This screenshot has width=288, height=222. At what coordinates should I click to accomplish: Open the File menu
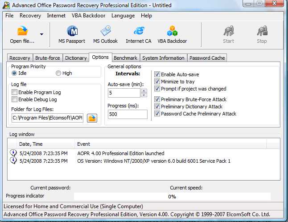tap(9, 16)
